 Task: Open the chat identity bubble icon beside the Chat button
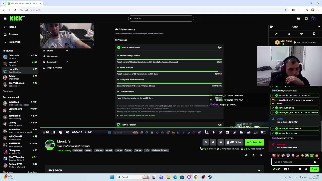click(x=300, y=169)
